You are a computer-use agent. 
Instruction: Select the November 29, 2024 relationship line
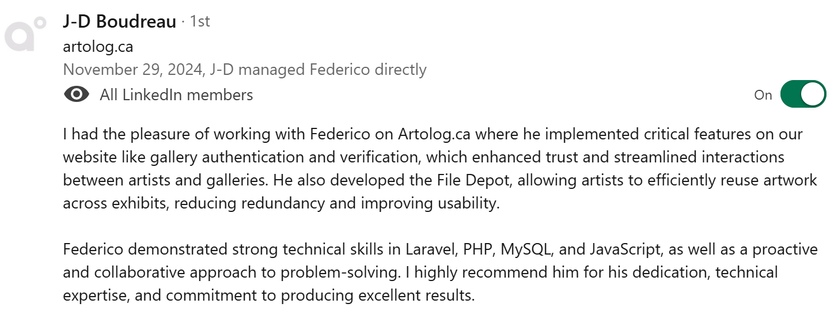244,70
